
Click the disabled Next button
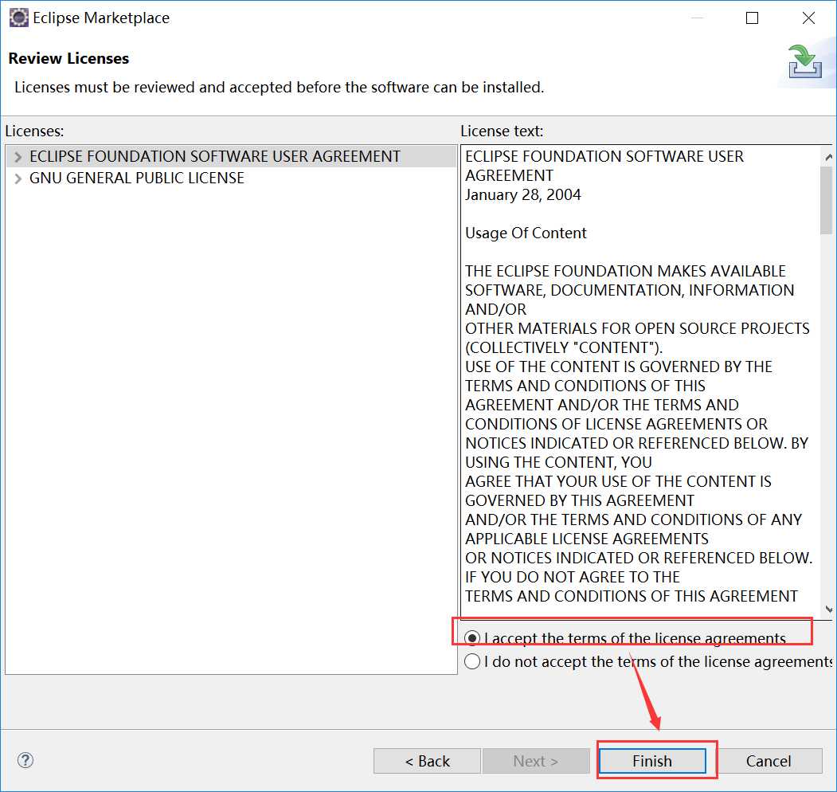[535, 760]
